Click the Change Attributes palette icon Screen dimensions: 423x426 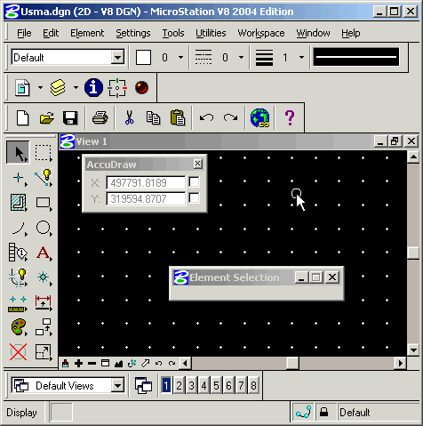point(18,327)
